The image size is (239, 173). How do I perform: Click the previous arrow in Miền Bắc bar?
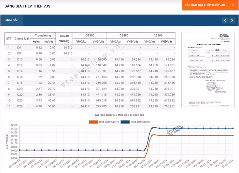pos(225,20)
